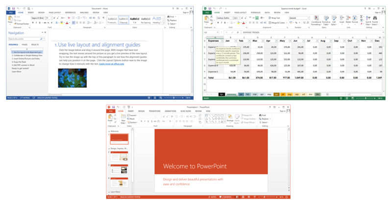Open the 'Learn more at office.com' link
The image size is (392, 207).
point(112,64)
